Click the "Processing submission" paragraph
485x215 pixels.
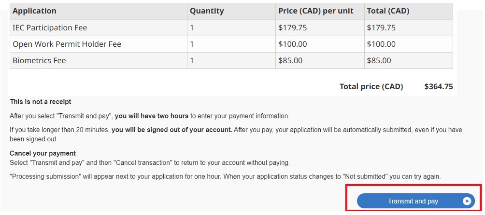225,177
